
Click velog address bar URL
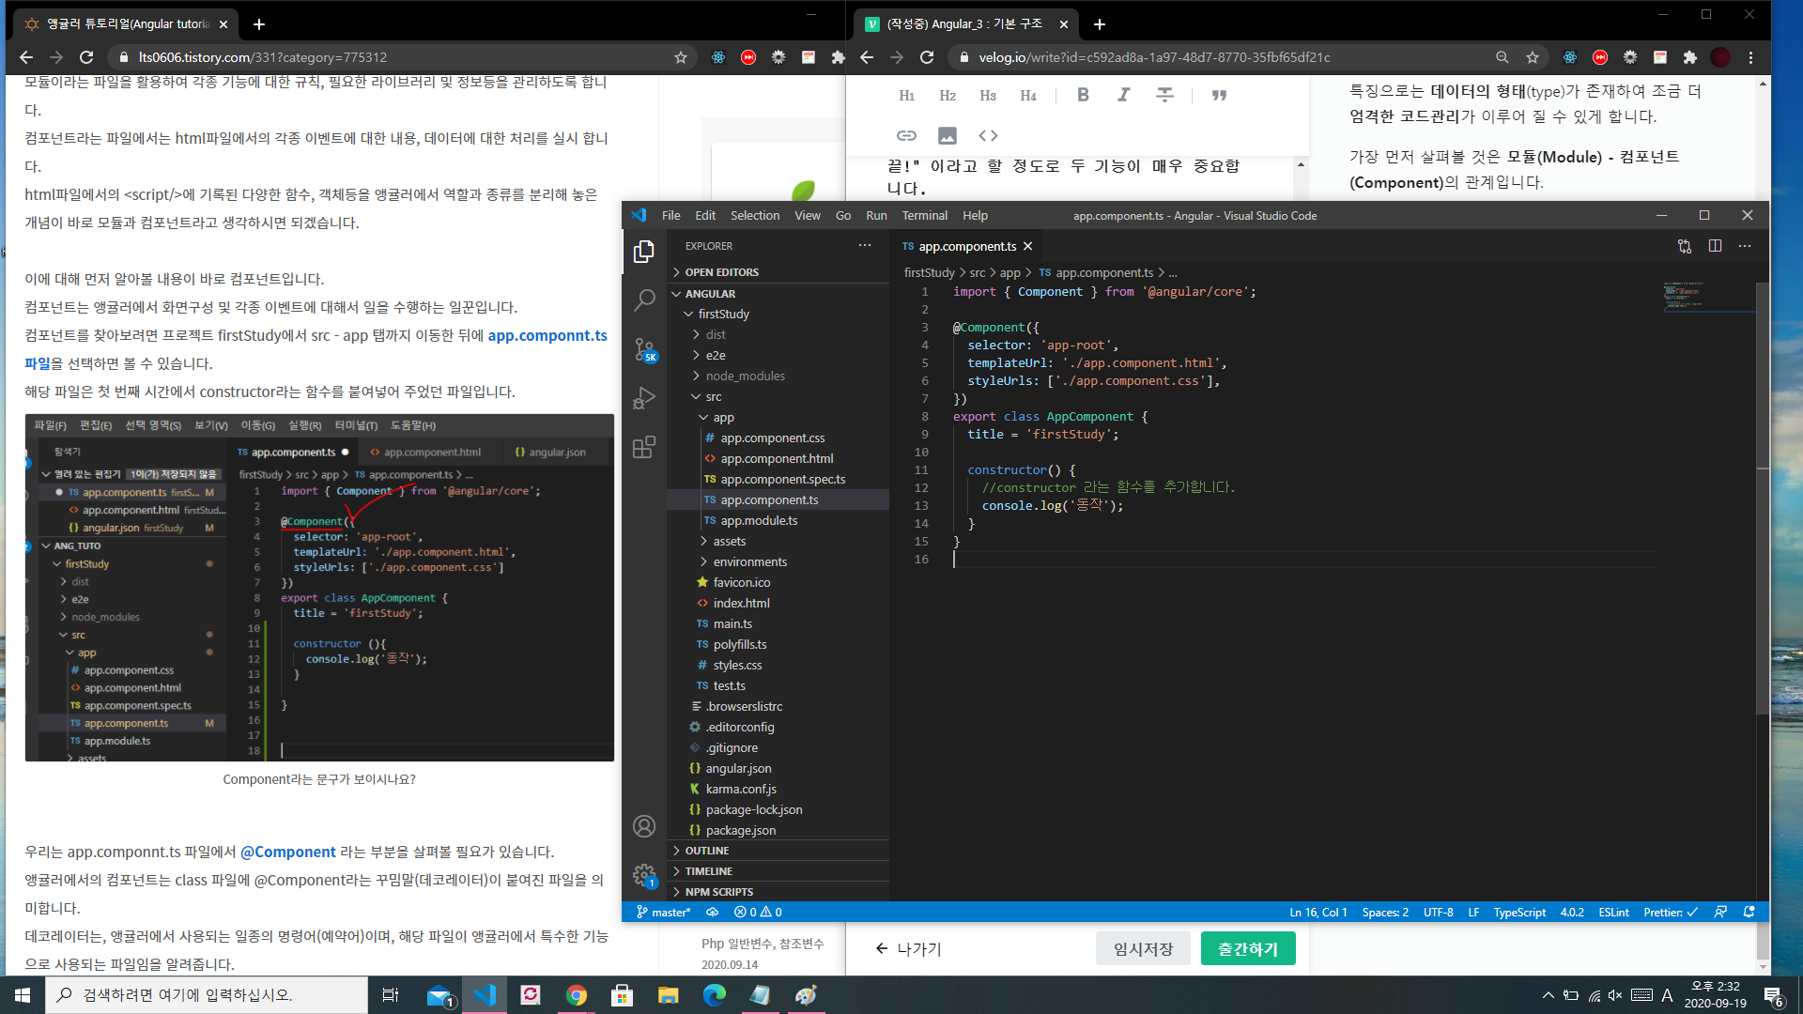click(x=1154, y=57)
